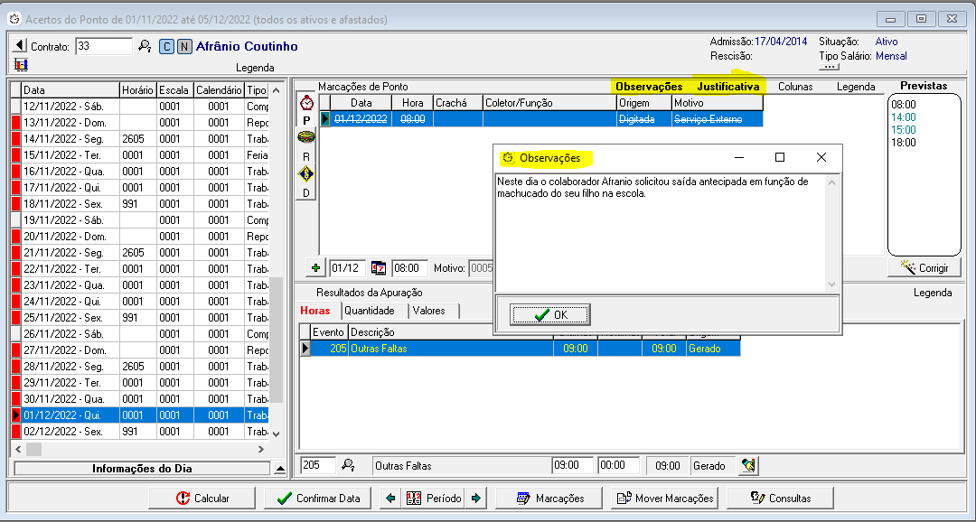Click the colored chart icon below Contrato
Screen dimensions: 976x522
[x=21, y=65]
